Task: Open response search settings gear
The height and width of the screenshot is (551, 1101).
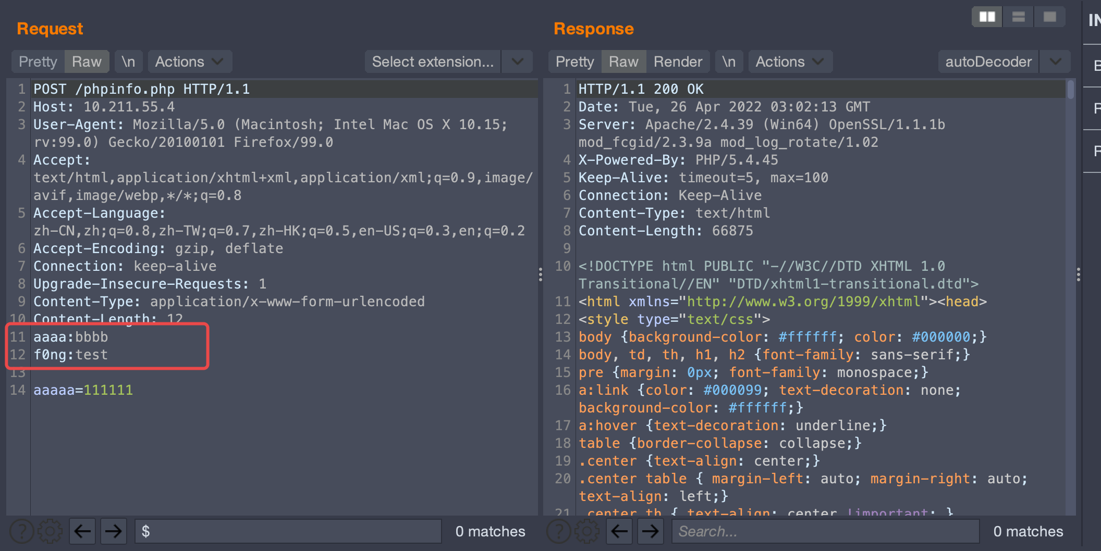Action: point(587,531)
